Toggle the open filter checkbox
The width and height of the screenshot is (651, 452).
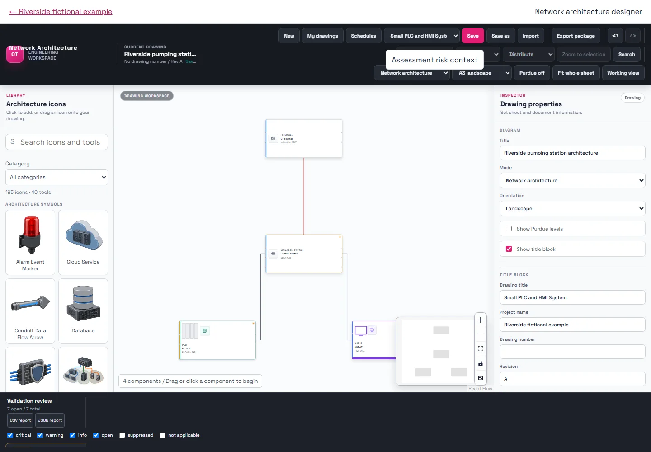pyautogui.click(x=96, y=435)
